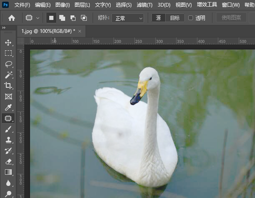
Task: Open the 选择(S) menu
Action: 124,5
